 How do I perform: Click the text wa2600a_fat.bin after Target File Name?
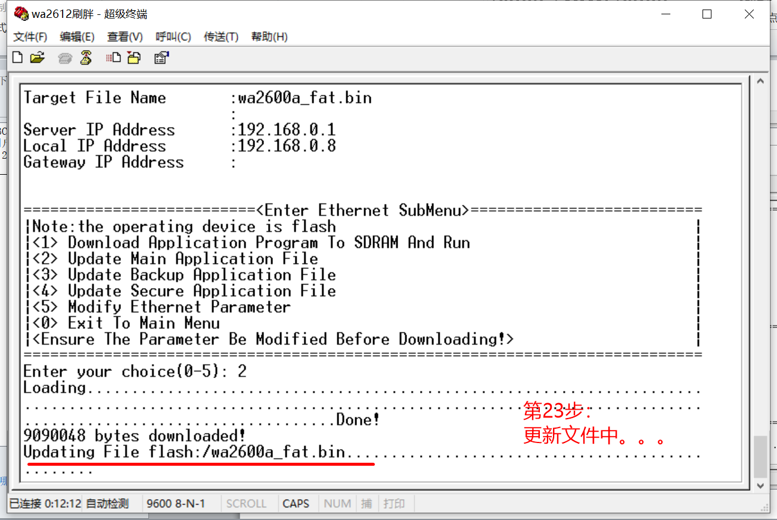coord(304,98)
